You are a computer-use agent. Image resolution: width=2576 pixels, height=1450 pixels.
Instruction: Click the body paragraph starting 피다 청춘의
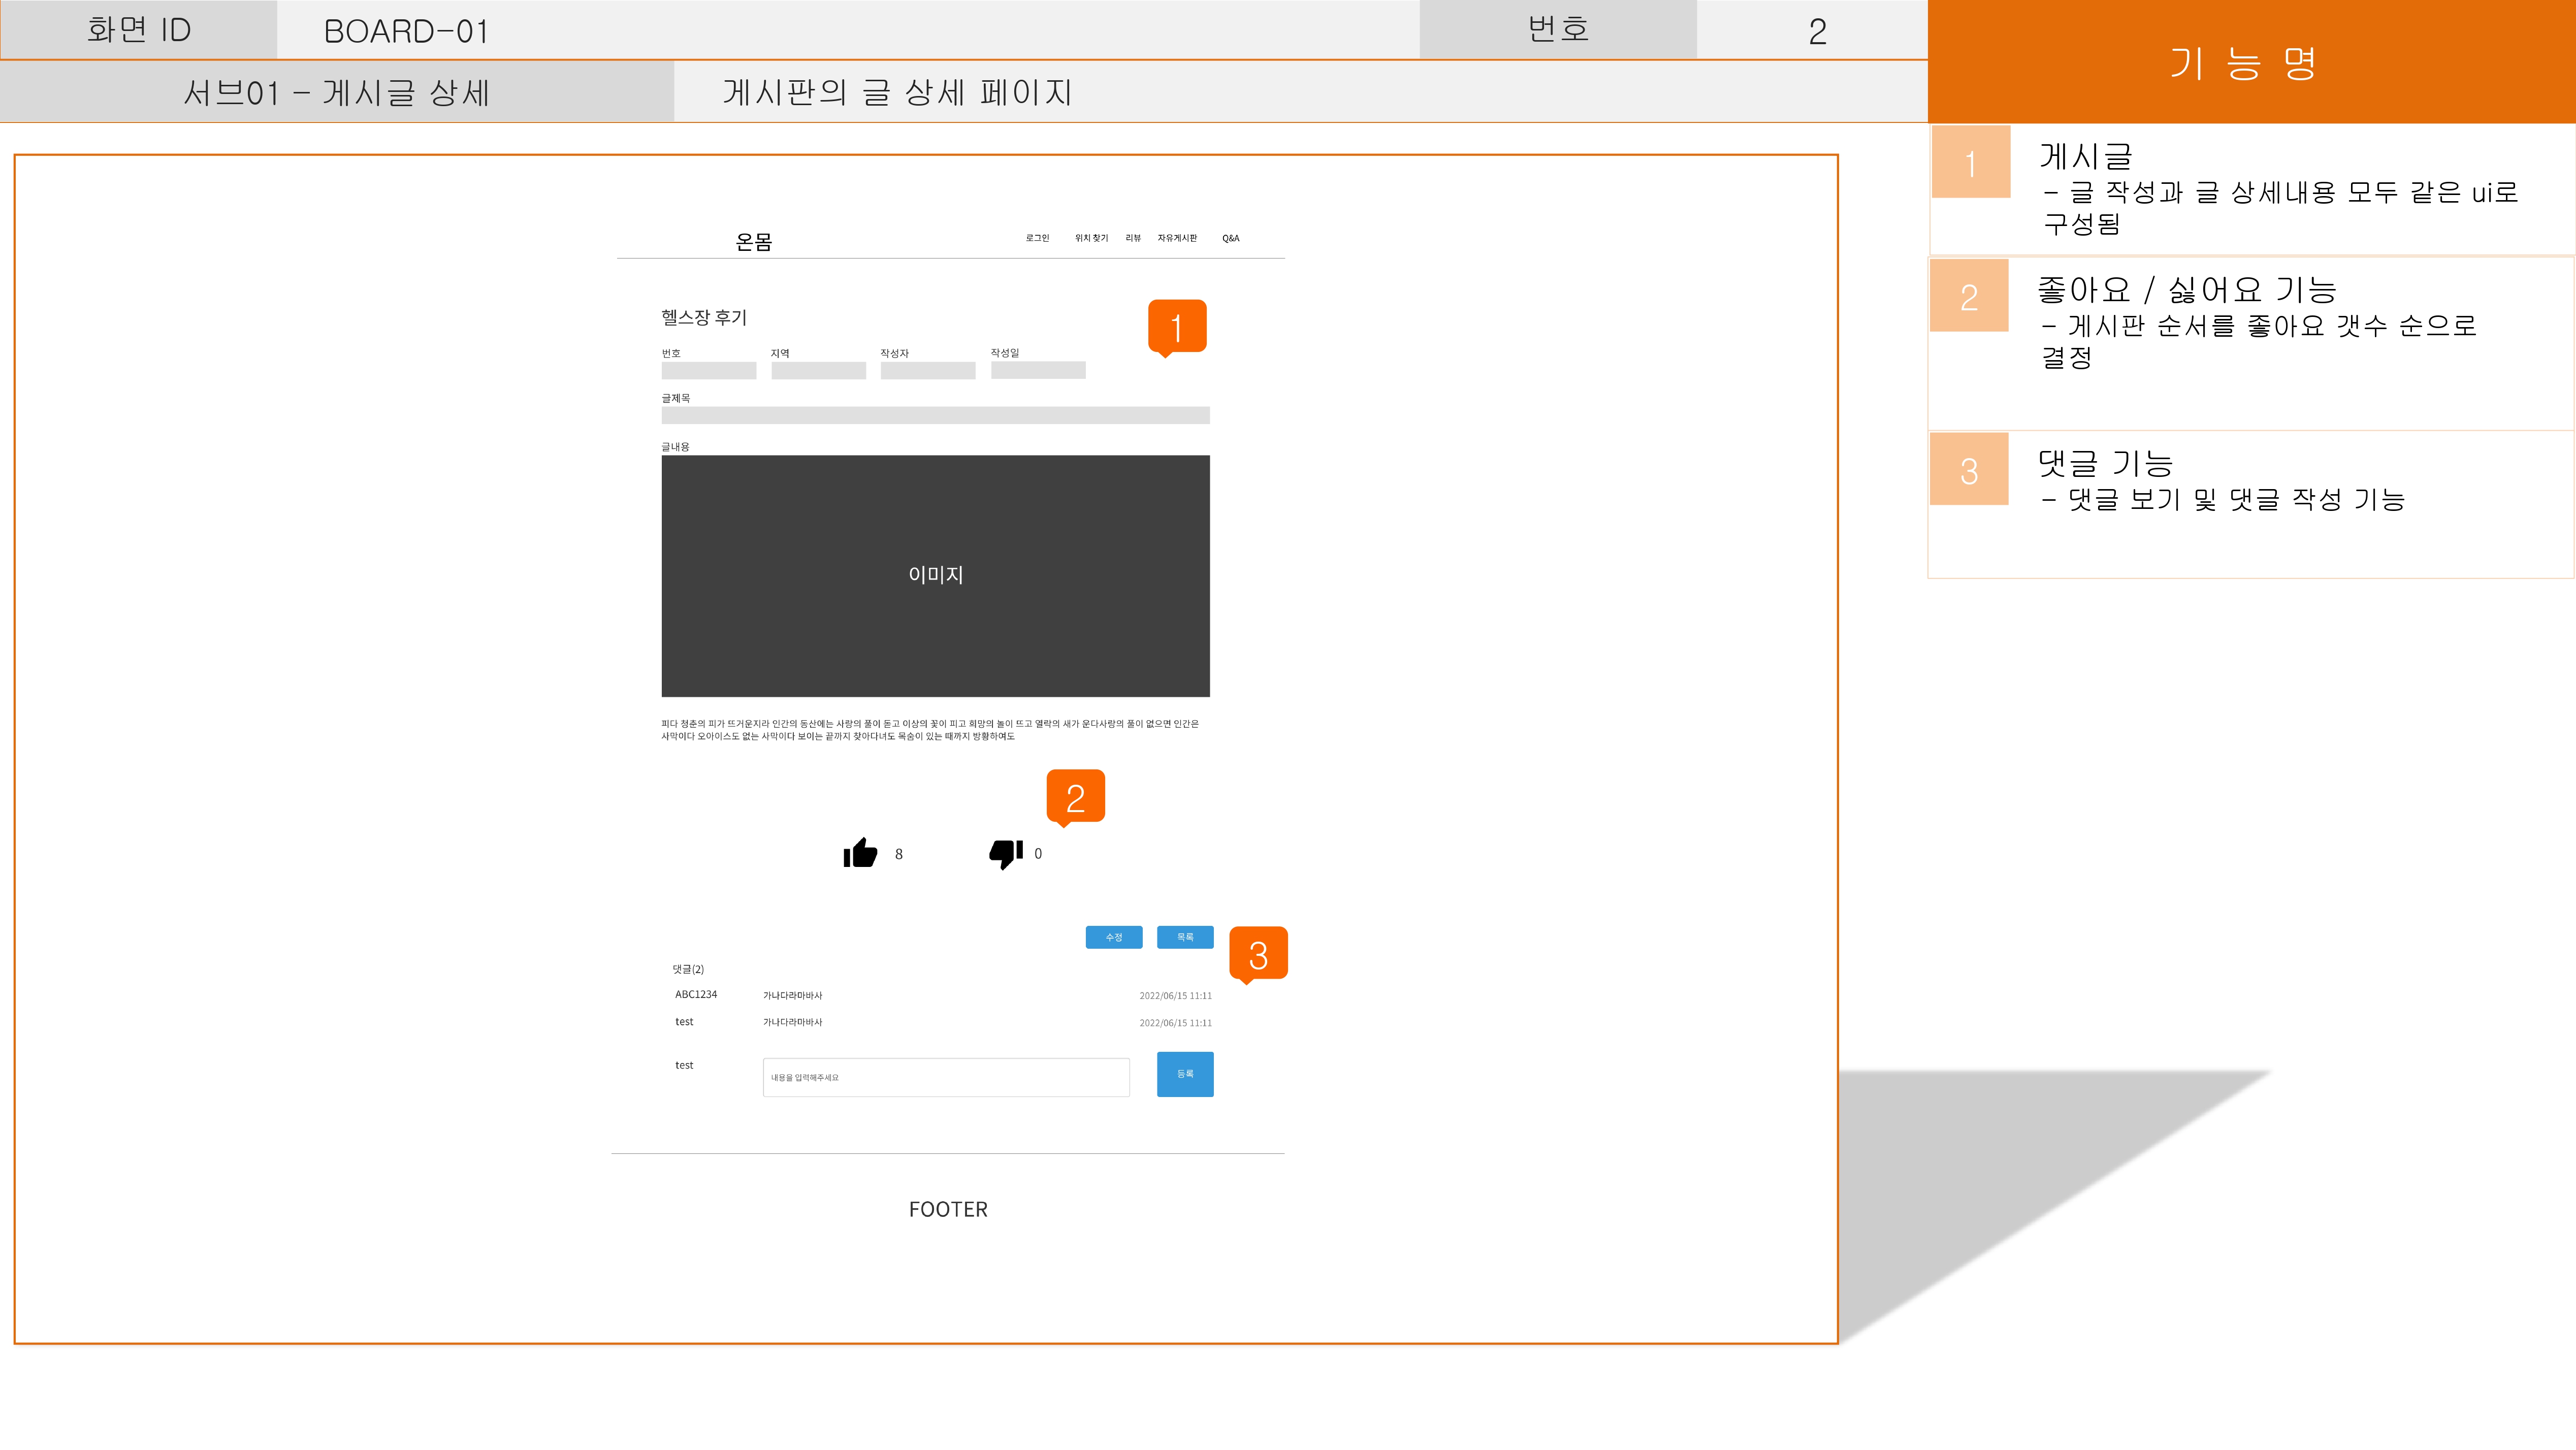(x=930, y=730)
